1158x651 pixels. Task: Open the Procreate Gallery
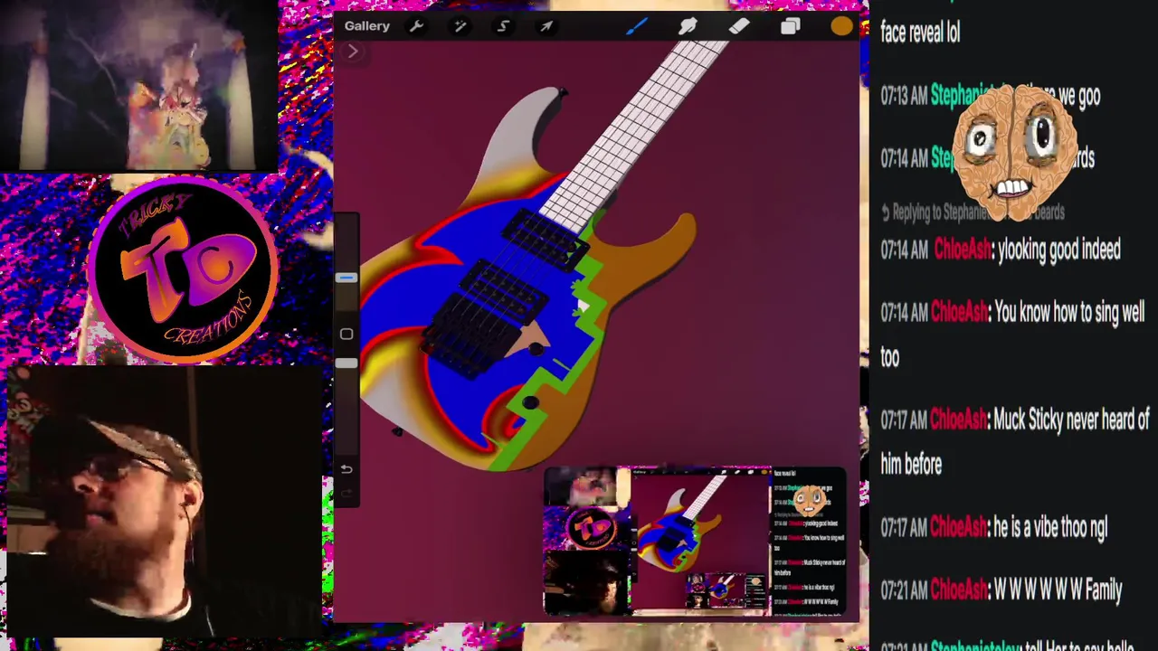[x=366, y=26]
